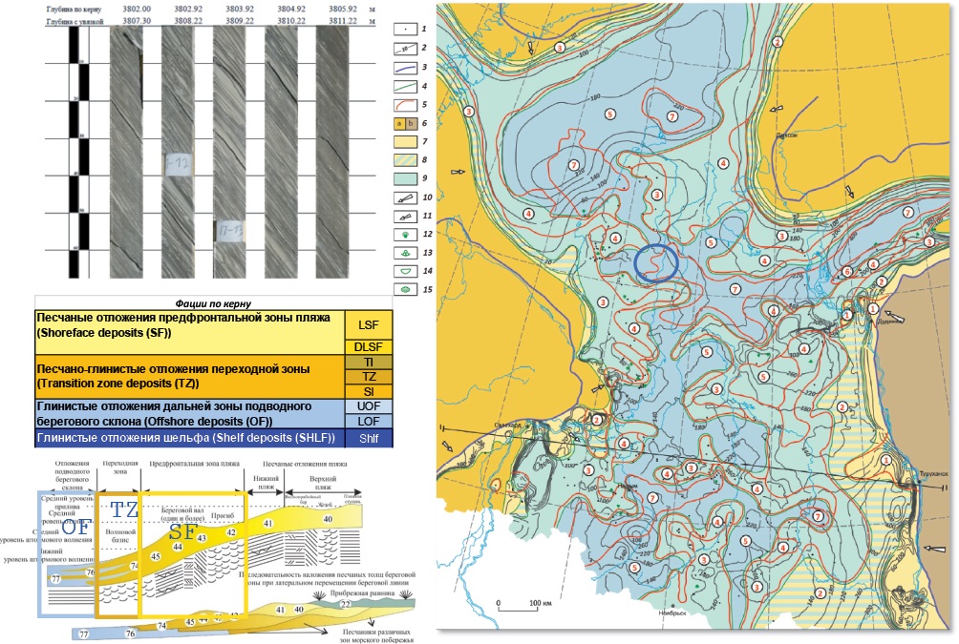The width and height of the screenshot is (959, 644).
Task: Select legend symbol 2, the numbered contour line
Action: 403,49
